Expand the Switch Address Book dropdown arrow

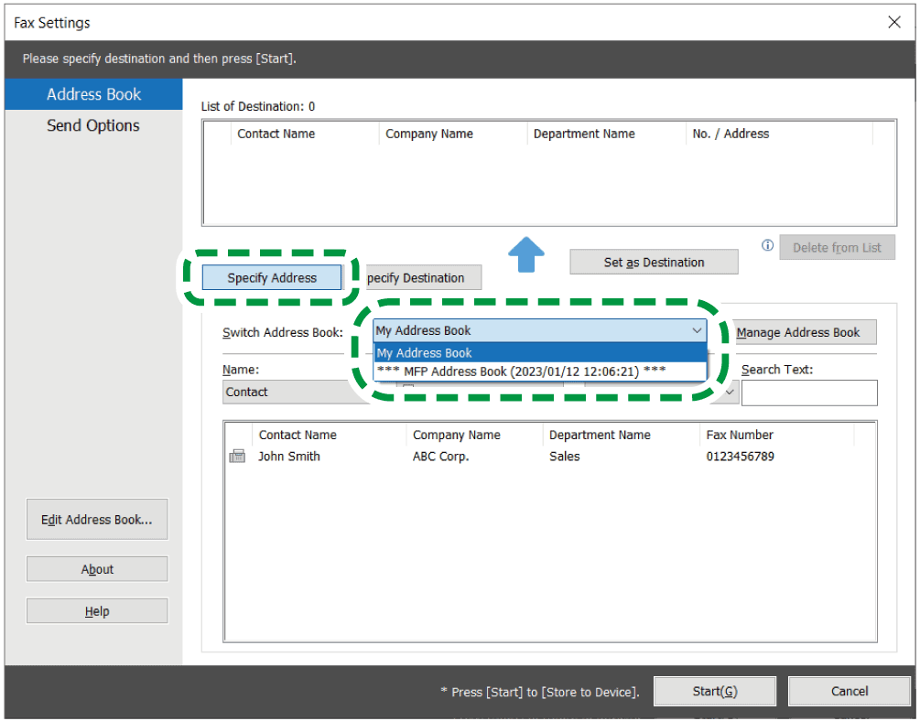697,330
